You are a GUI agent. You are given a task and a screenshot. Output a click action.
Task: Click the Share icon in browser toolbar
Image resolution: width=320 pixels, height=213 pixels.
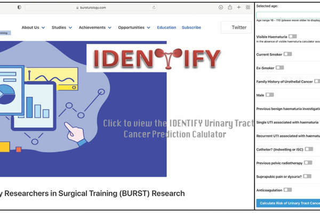[230, 7]
